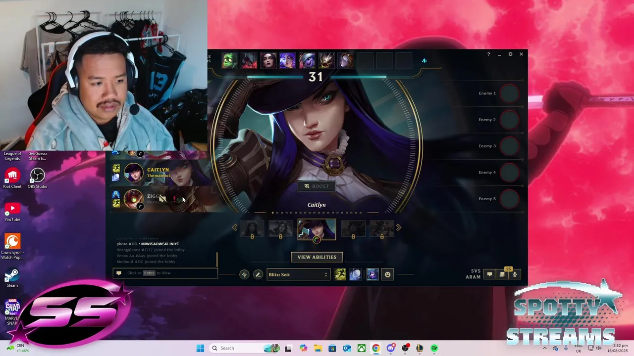Click the chat scrollbar in lobby chat
The width and height of the screenshot is (634, 356).
click(x=217, y=259)
